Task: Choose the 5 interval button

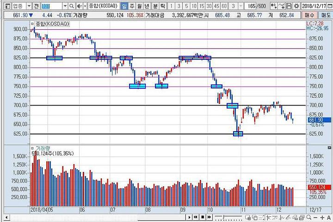Action: (x=186, y=6)
